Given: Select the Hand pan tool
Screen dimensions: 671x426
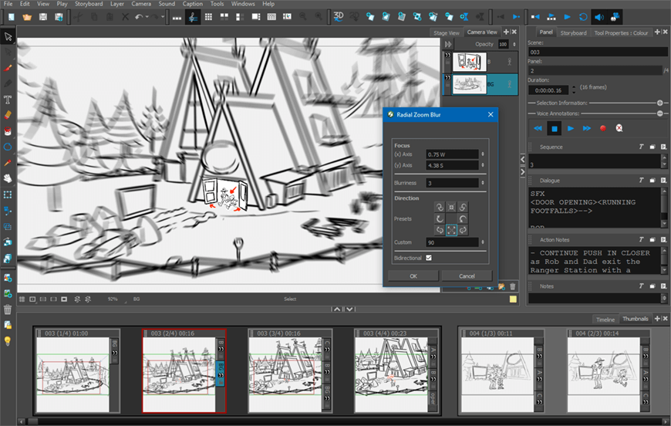Looking at the screenshot, I should [8, 178].
